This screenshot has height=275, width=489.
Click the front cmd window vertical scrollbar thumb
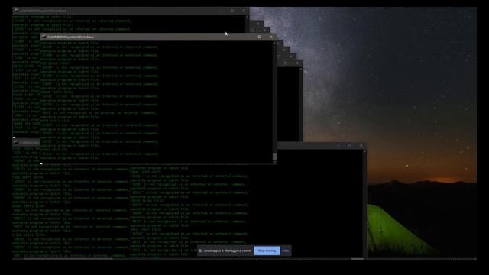[274, 156]
